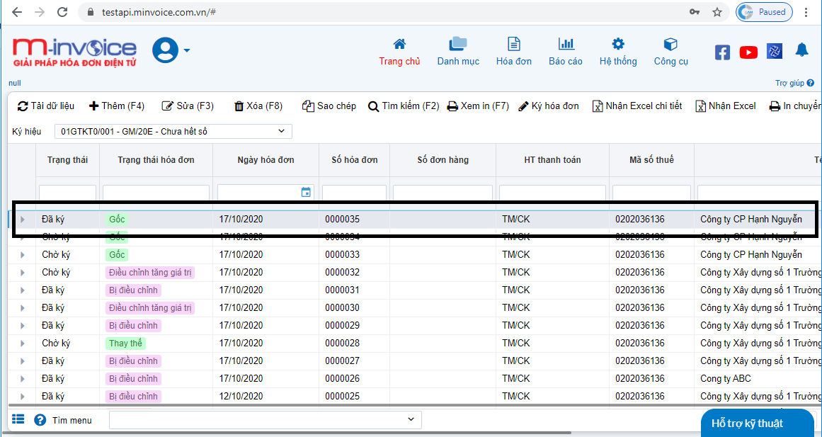Click the key password icon in address bar

click(x=695, y=12)
